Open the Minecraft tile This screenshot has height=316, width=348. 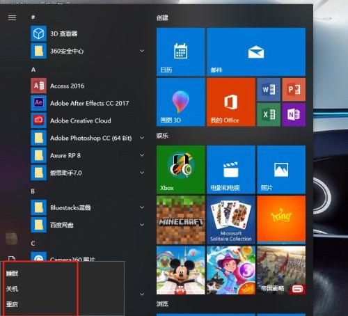(181, 220)
